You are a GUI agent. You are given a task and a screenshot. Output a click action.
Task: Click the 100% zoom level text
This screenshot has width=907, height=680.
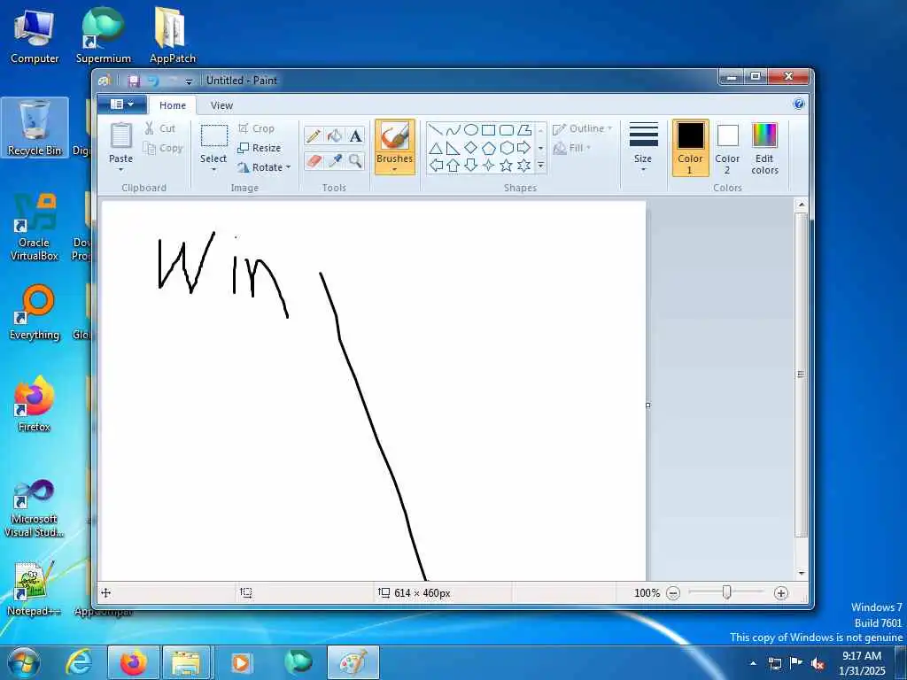(x=647, y=593)
